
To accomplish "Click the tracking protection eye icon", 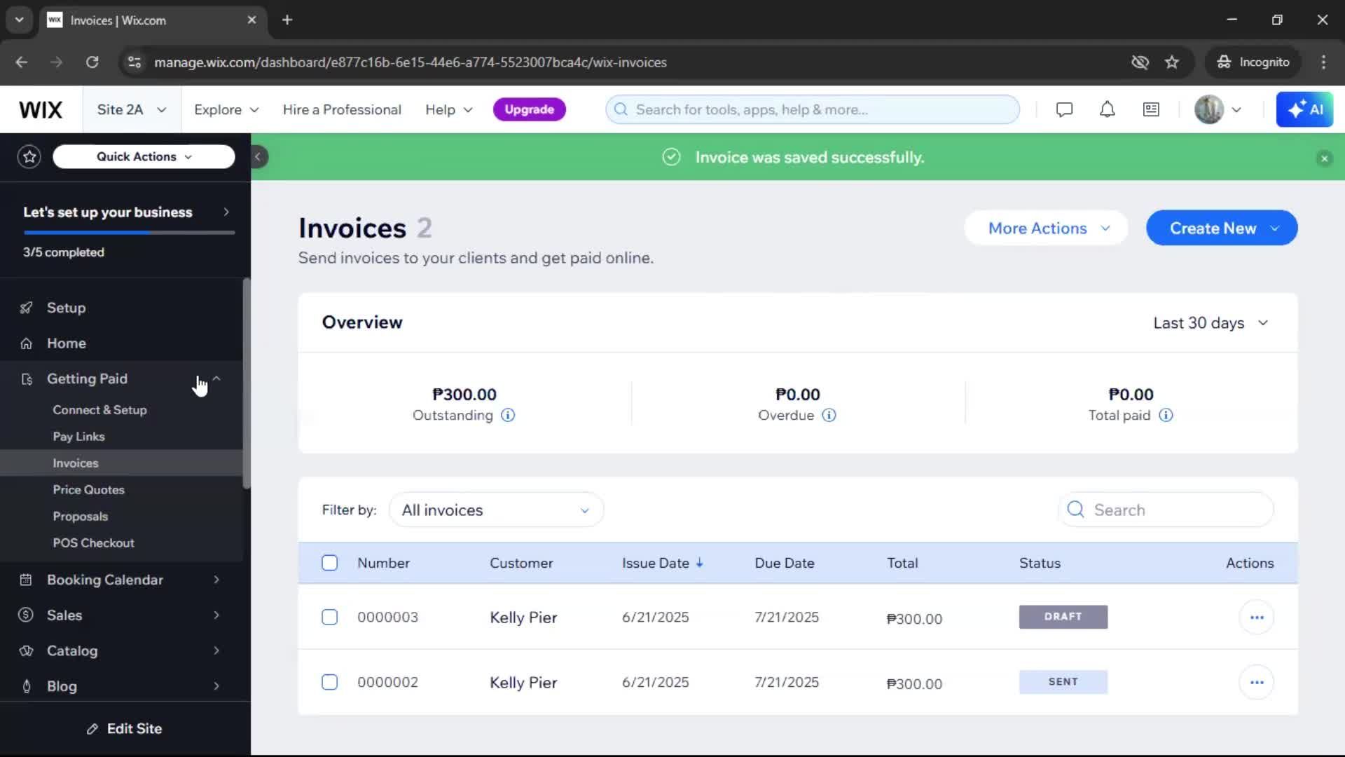I will [x=1140, y=62].
